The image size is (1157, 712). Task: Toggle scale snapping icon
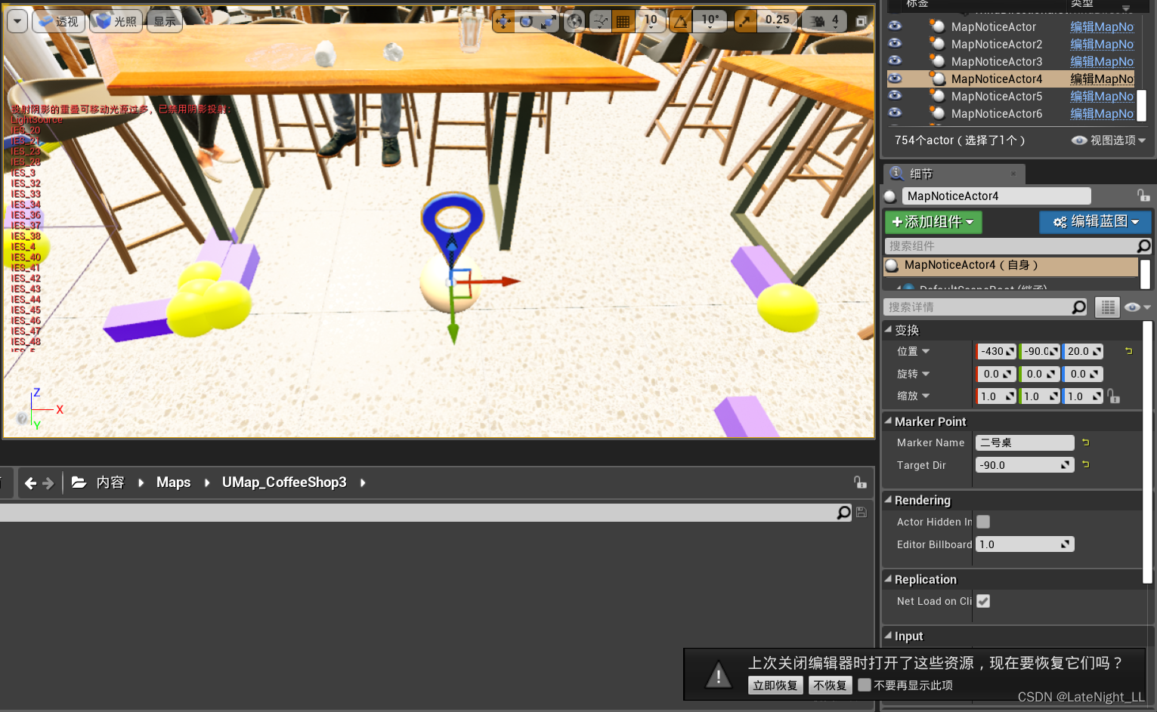pyautogui.click(x=745, y=21)
